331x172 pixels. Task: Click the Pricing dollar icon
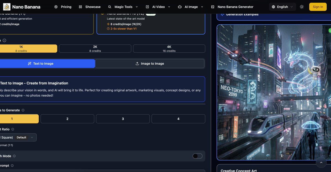click(x=56, y=7)
